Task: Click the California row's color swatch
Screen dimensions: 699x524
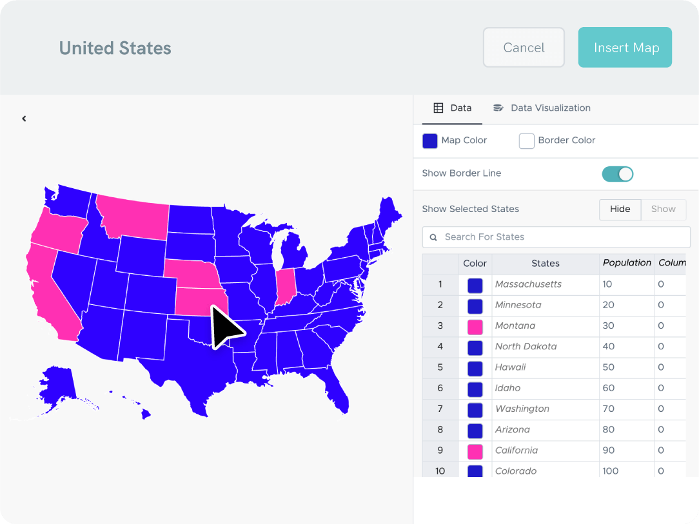Action: [x=475, y=451]
